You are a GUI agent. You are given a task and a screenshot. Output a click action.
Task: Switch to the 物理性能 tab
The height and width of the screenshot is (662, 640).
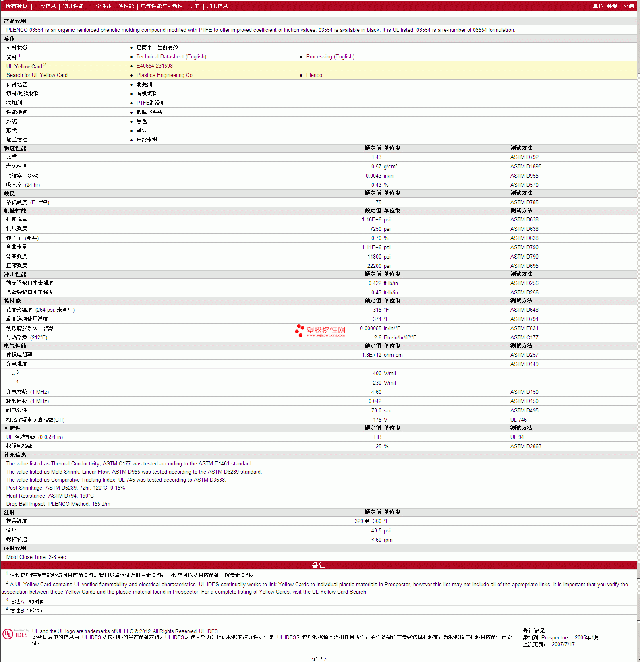pyautogui.click(x=73, y=6)
